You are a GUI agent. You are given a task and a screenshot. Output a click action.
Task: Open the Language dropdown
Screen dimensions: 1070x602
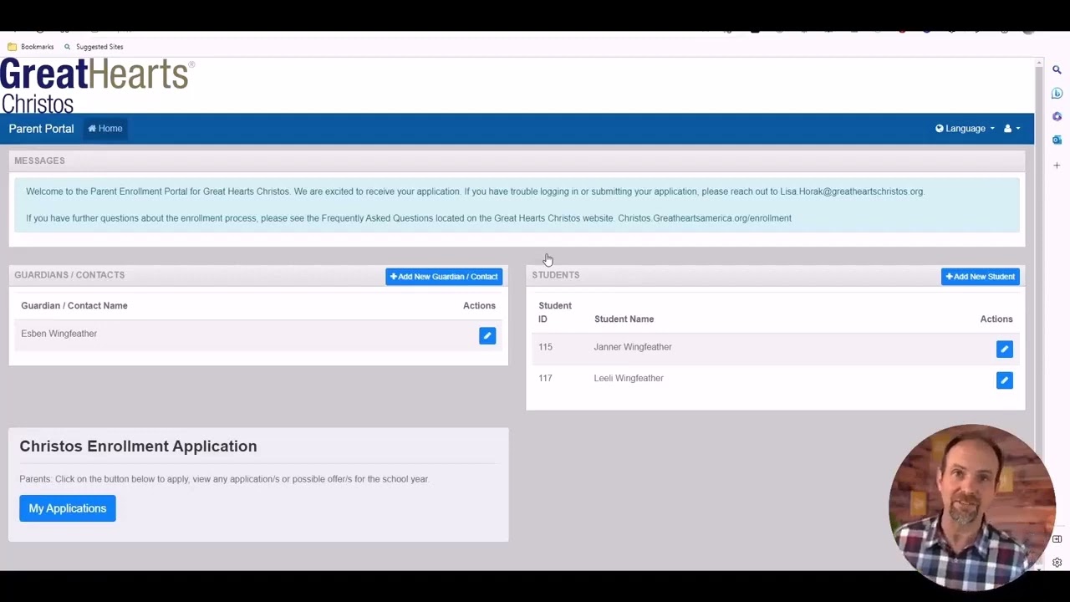point(965,129)
